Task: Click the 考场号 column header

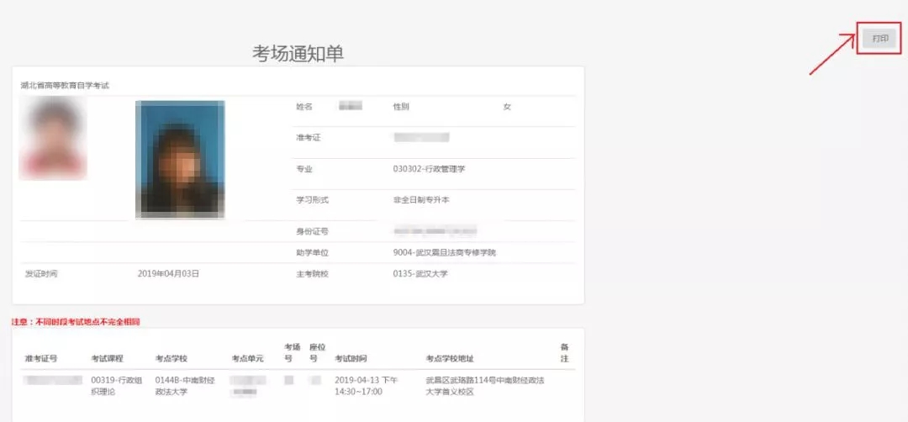Action: click(293, 352)
